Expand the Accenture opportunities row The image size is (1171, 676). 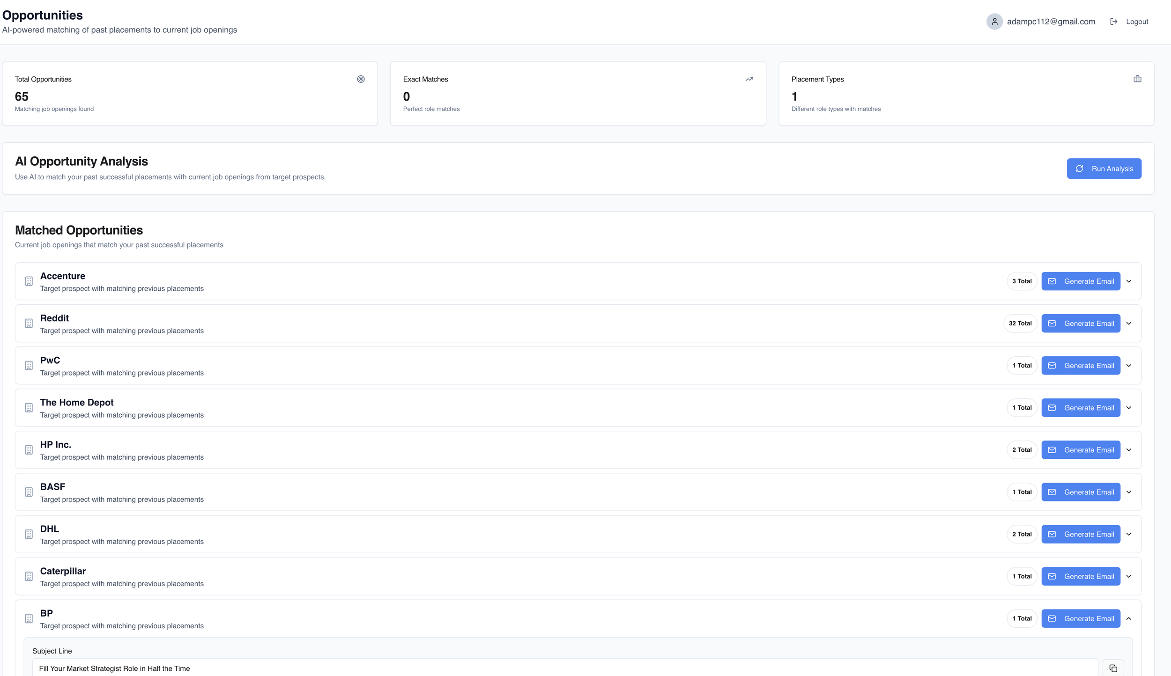tap(1128, 281)
